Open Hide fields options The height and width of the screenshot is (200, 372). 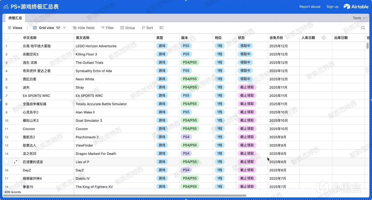[x=84, y=28]
